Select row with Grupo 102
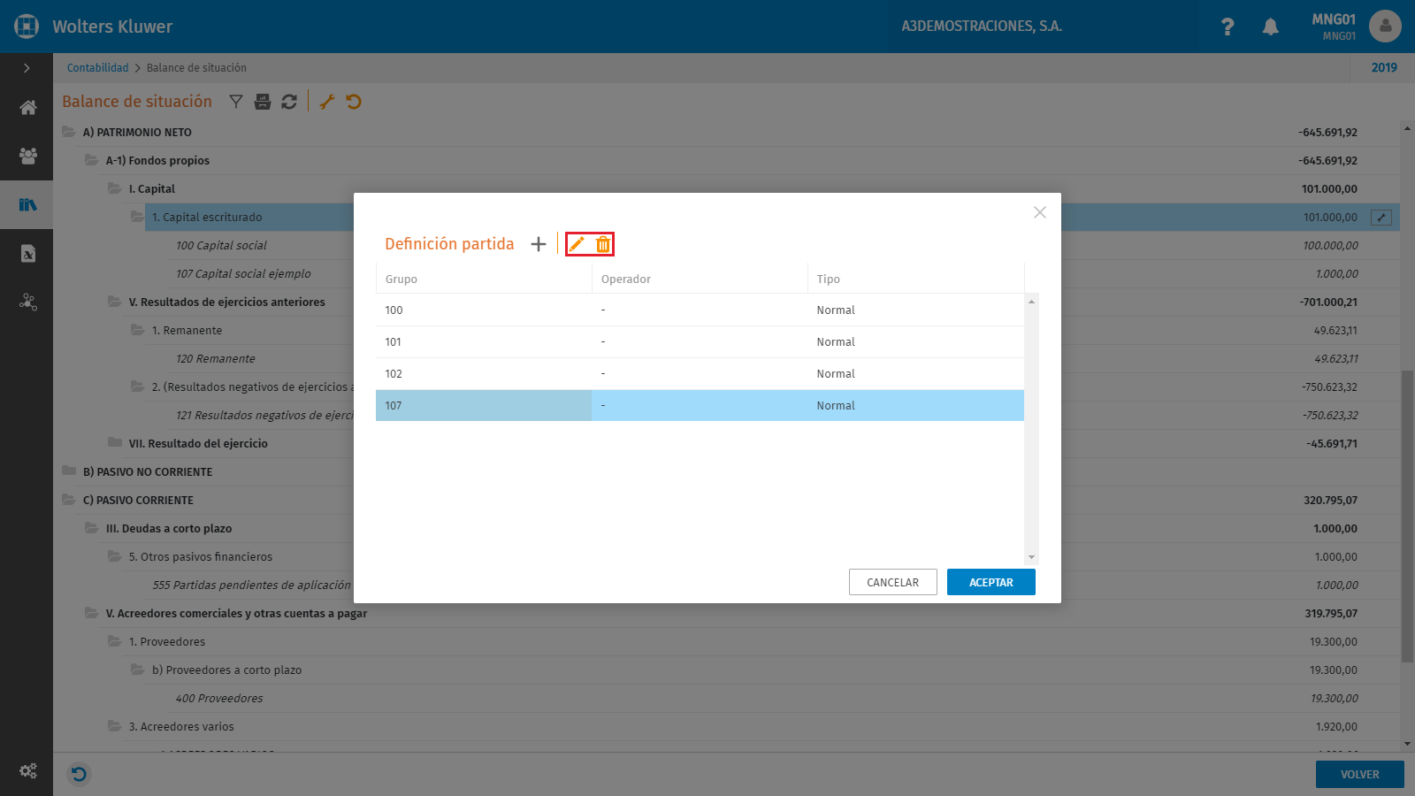Viewport: 1415px width, 796px height. point(700,374)
